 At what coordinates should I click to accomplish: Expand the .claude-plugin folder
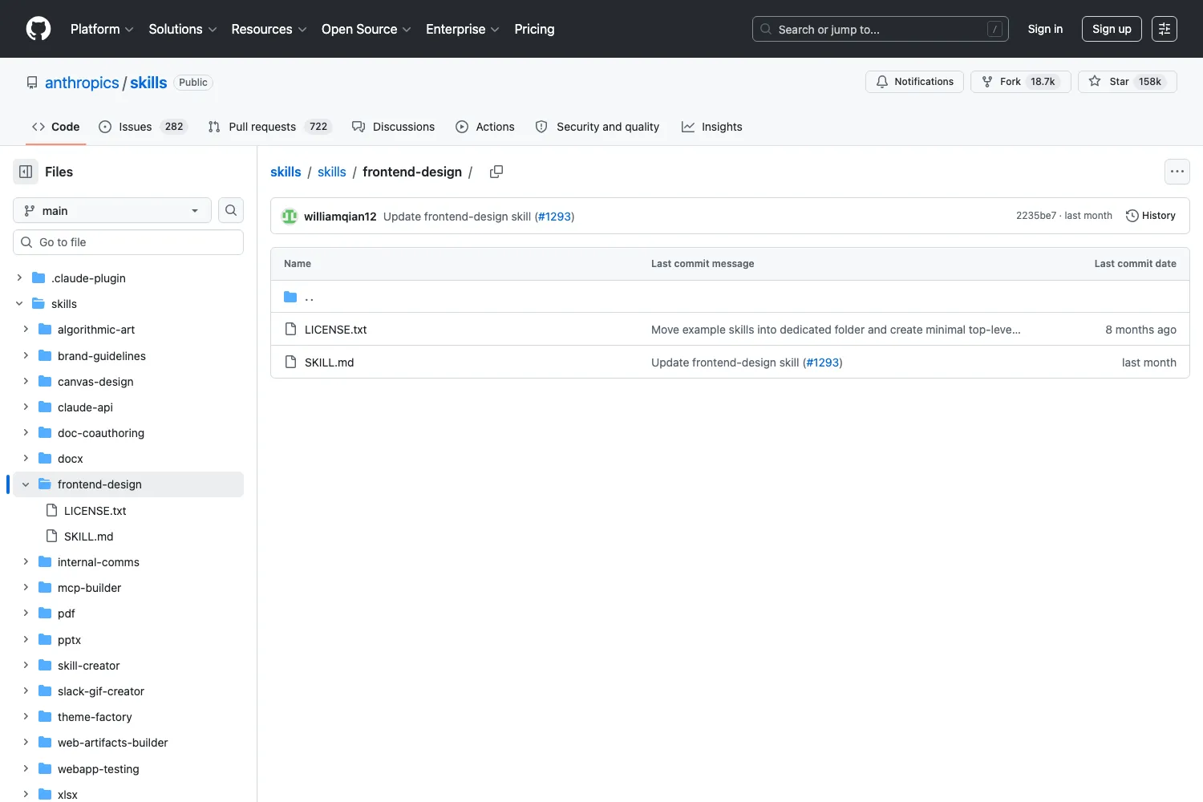coord(19,277)
